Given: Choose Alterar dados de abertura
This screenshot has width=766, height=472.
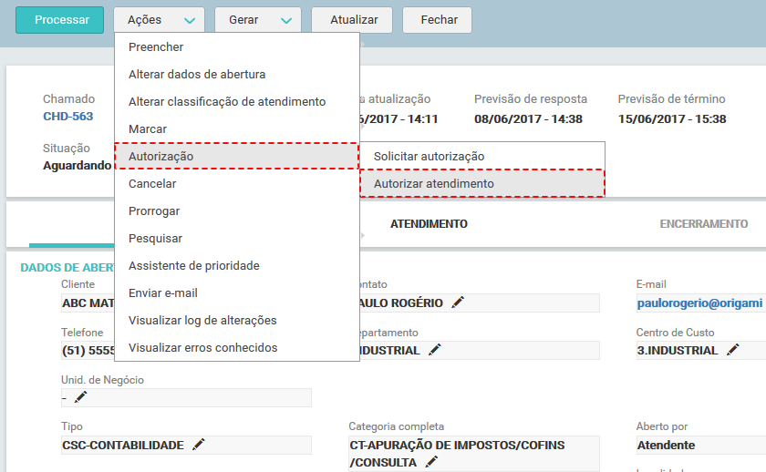Looking at the screenshot, I should [x=237, y=74].
